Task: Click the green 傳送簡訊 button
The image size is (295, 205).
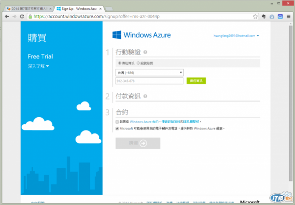Action: 196,81
